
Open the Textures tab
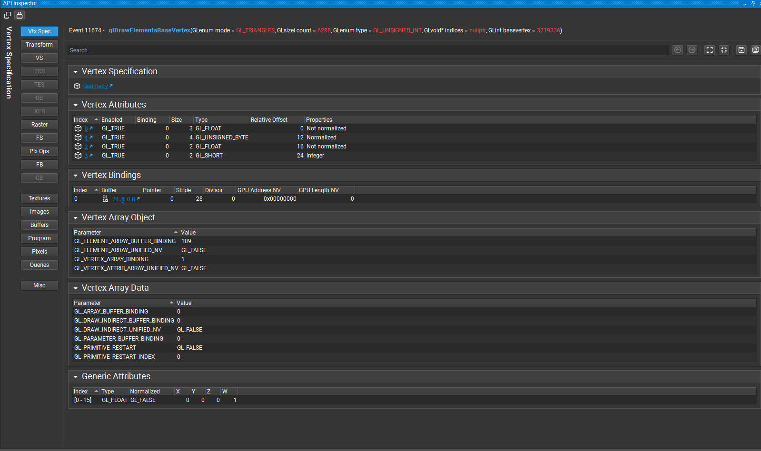[40, 198]
